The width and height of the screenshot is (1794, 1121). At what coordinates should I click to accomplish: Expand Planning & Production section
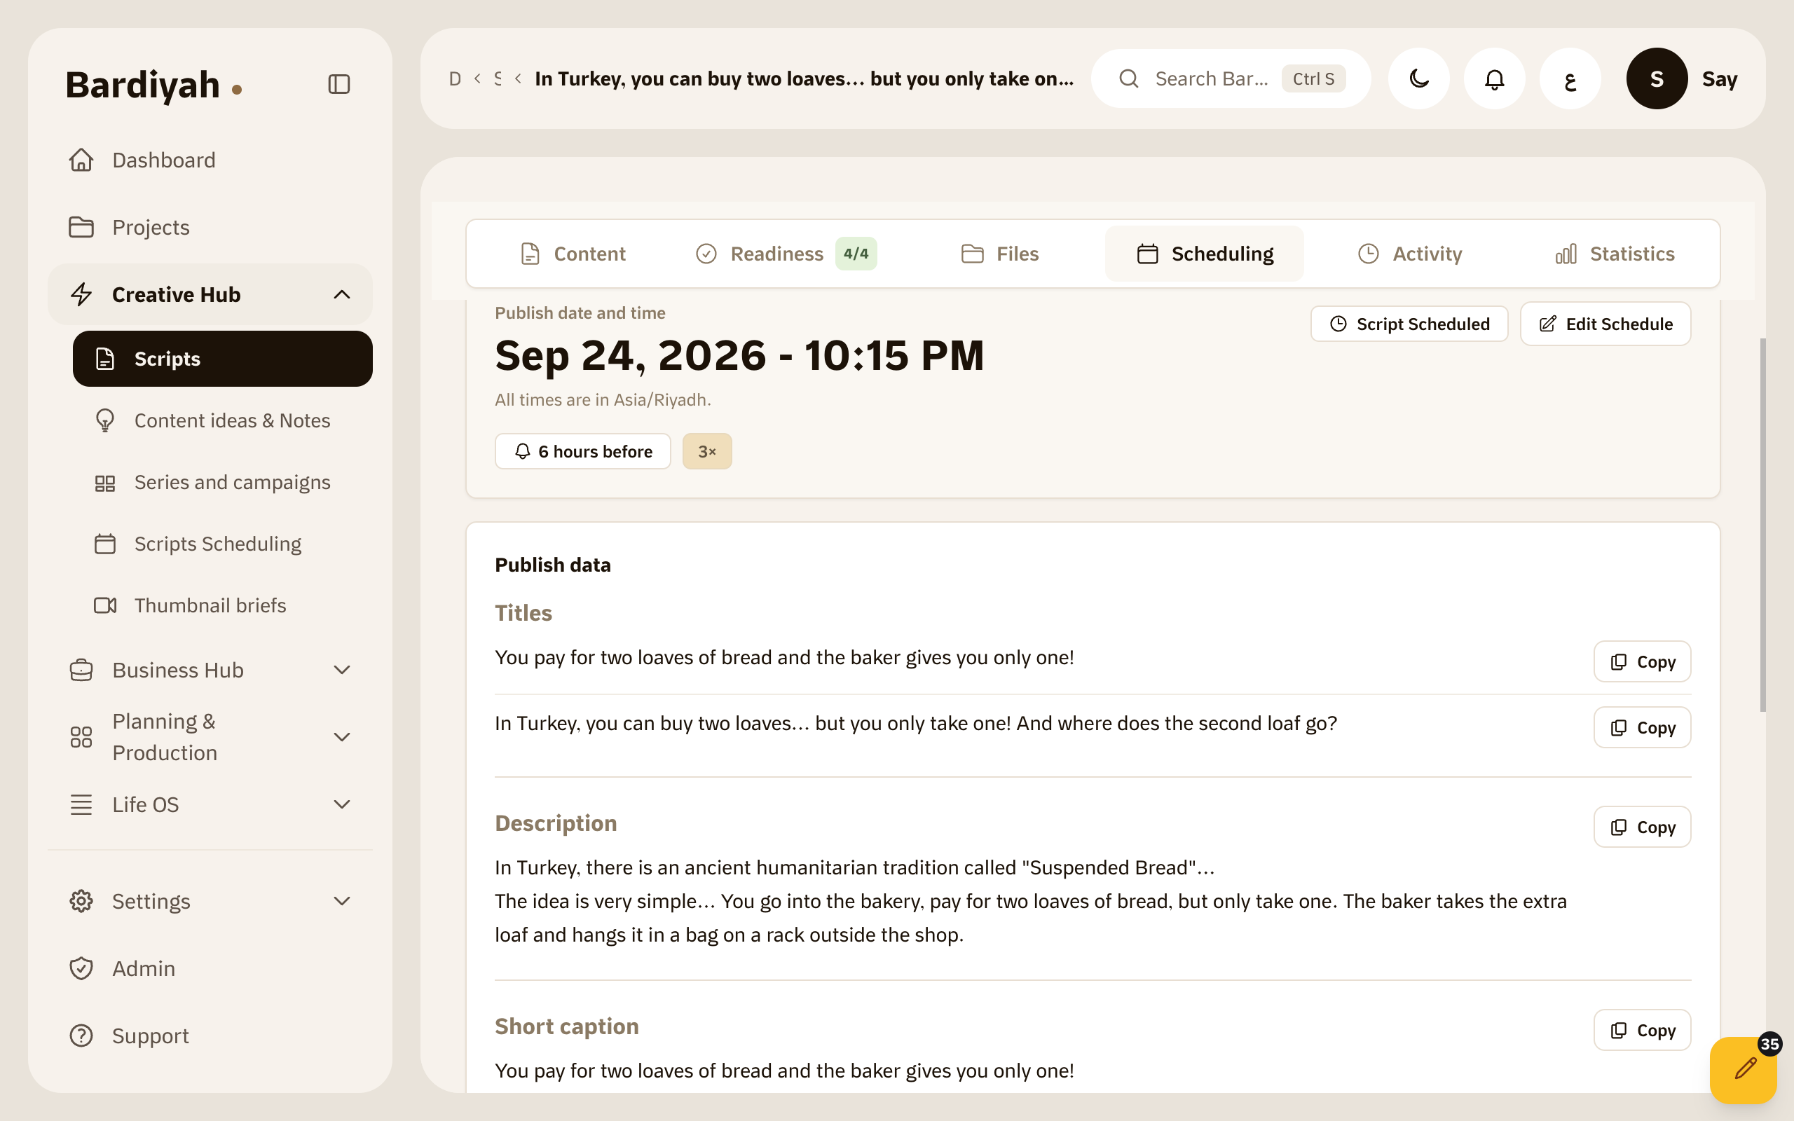(x=210, y=737)
